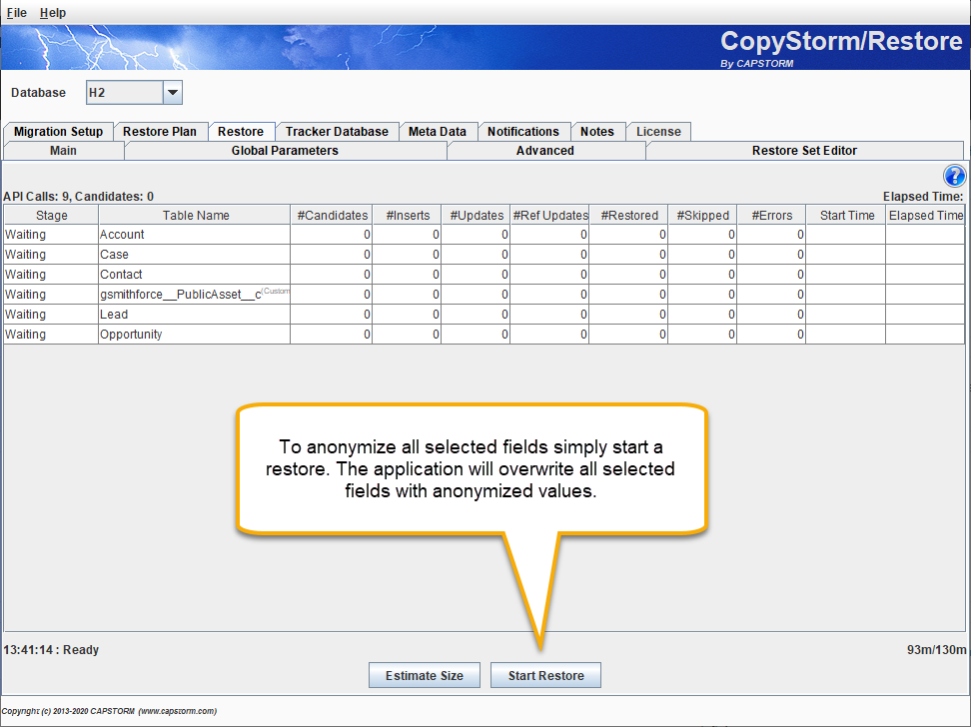Image resolution: width=971 pixels, height=727 pixels.
Task: Click the #Restored cell for Contact
Action: [628, 275]
